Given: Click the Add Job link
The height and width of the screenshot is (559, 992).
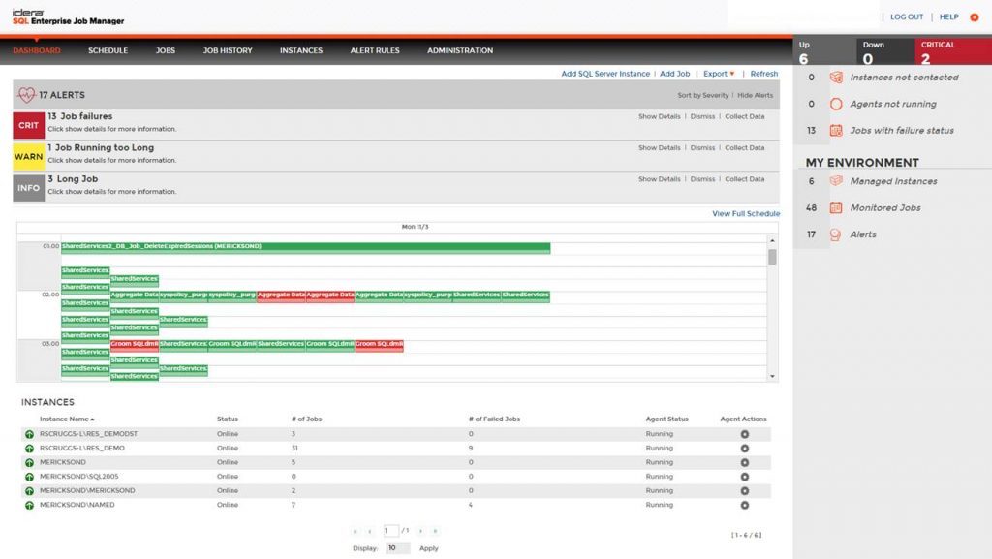Looking at the screenshot, I should click(x=675, y=74).
